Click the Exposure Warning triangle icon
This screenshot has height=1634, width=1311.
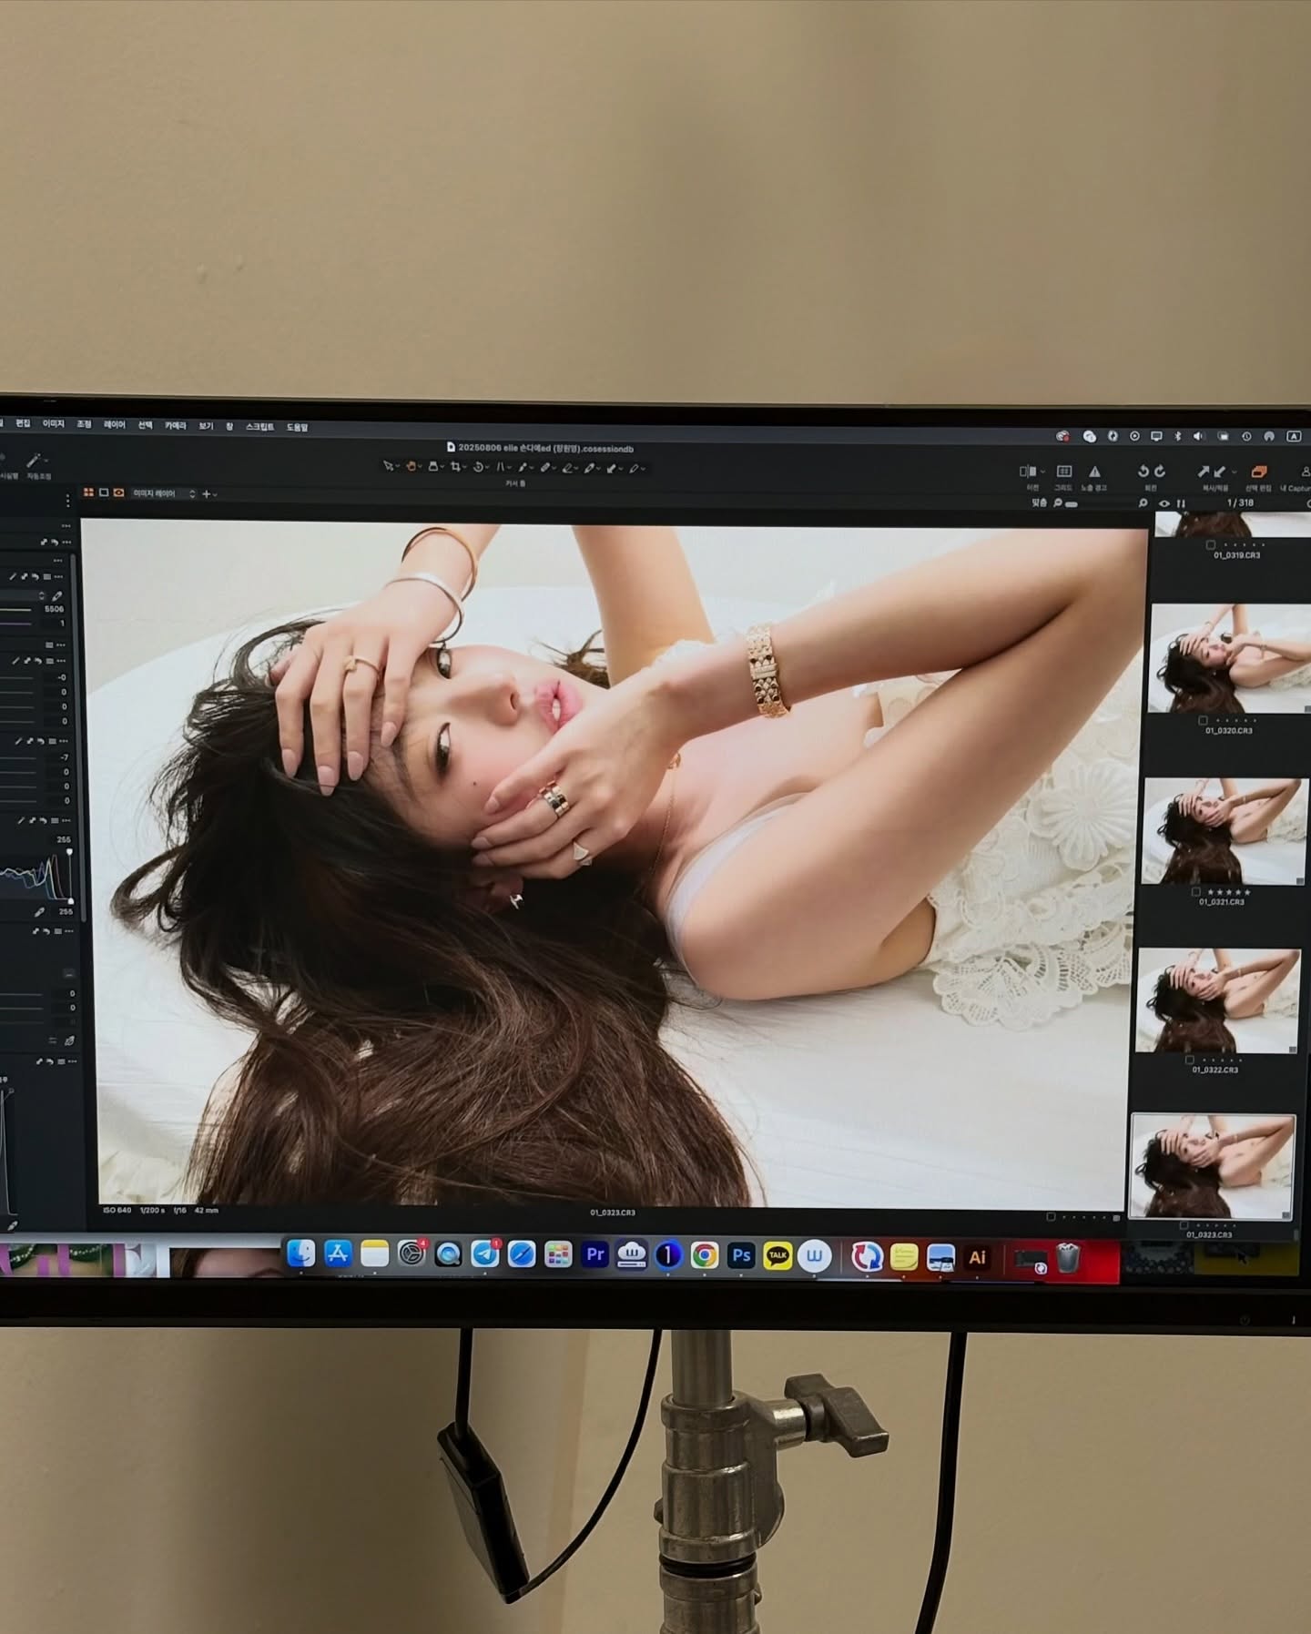coord(1094,472)
